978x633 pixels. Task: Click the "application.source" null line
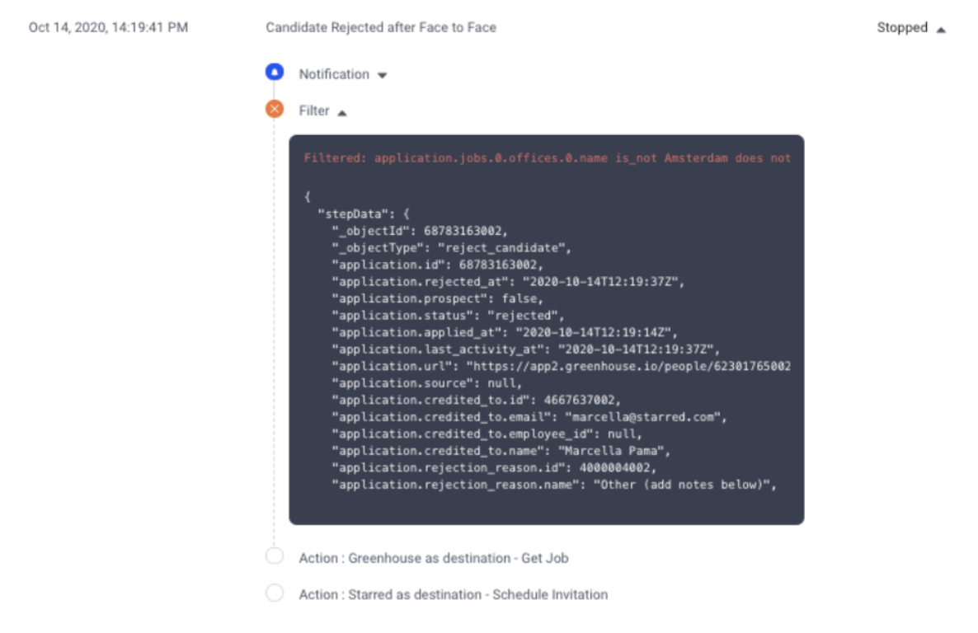[x=426, y=383]
